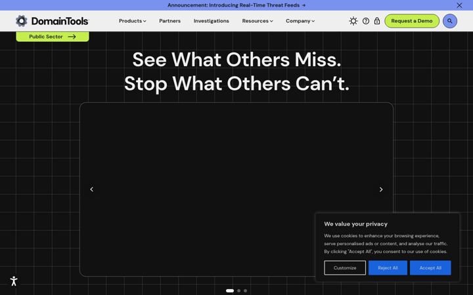Open the Partners nav item
This screenshot has width=473, height=295.
tap(170, 21)
